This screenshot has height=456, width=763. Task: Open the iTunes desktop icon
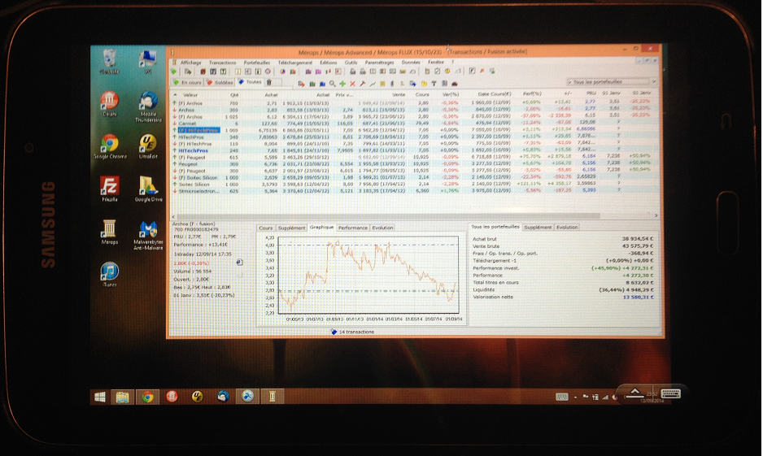[x=110, y=276]
